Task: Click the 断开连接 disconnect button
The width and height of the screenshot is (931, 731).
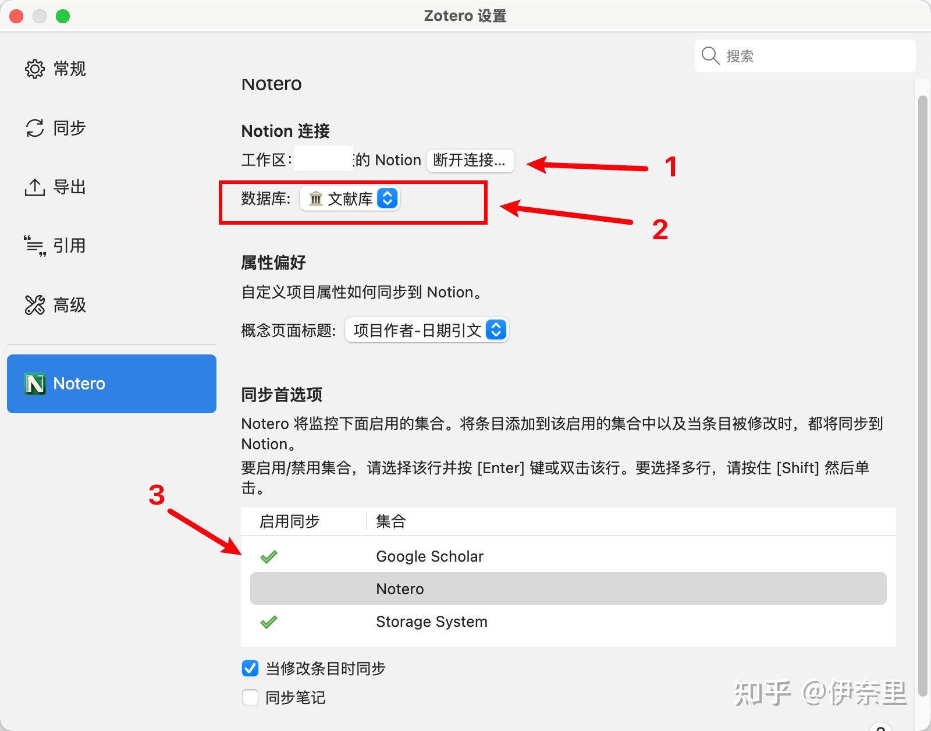Action: pos(470,161)
